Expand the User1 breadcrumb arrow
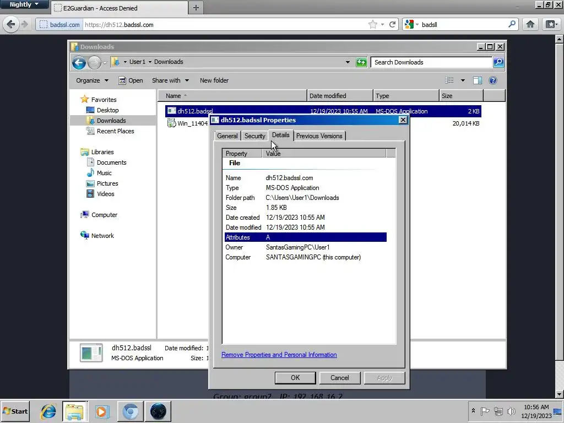The image size is (564, 423). [150, 62]
